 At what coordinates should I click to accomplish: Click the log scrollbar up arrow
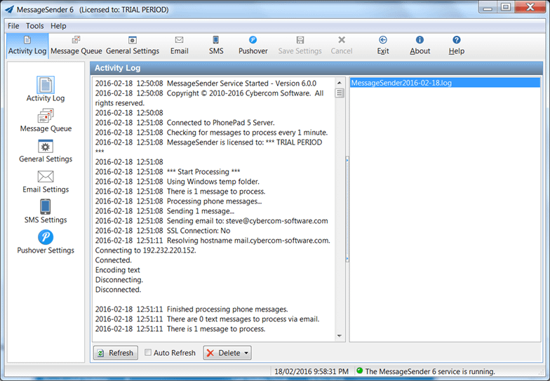(x=340, y=83)
